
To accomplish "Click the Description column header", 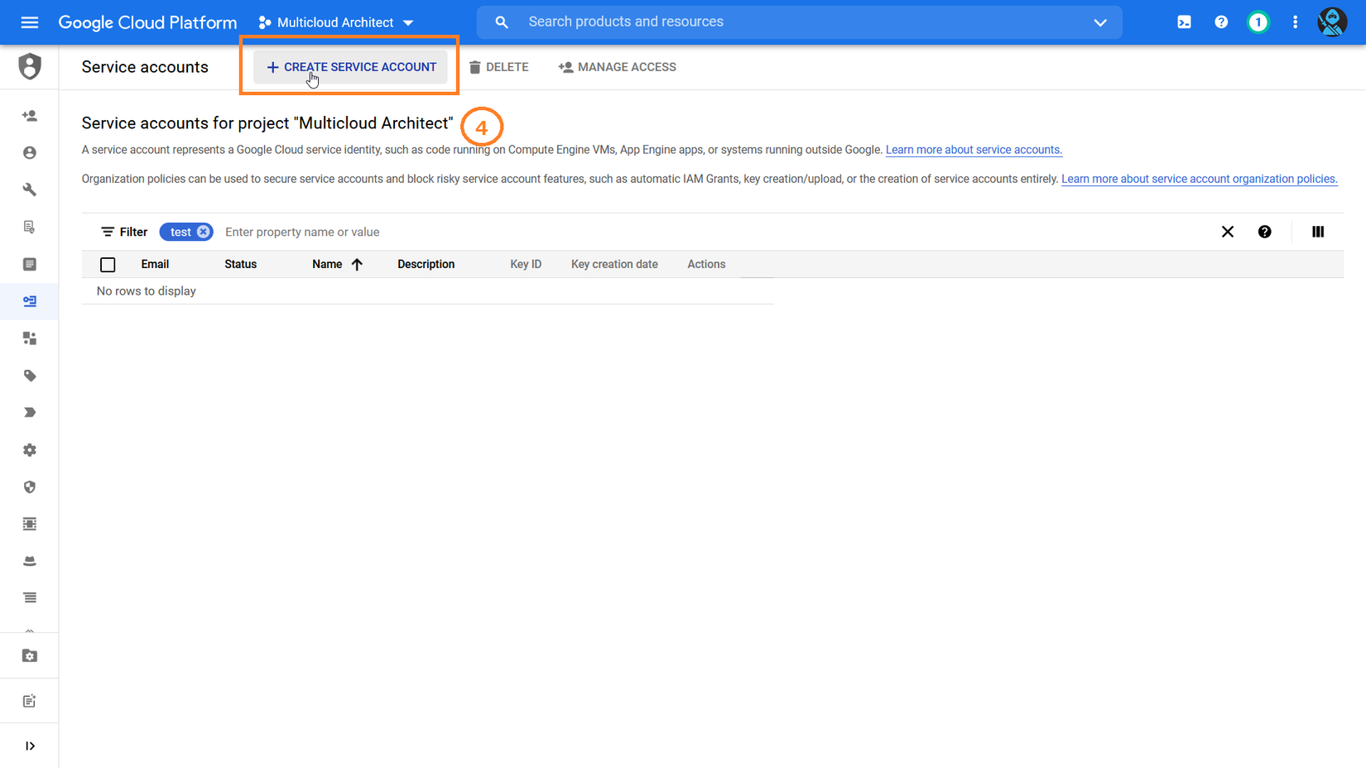I will (426, 264).
